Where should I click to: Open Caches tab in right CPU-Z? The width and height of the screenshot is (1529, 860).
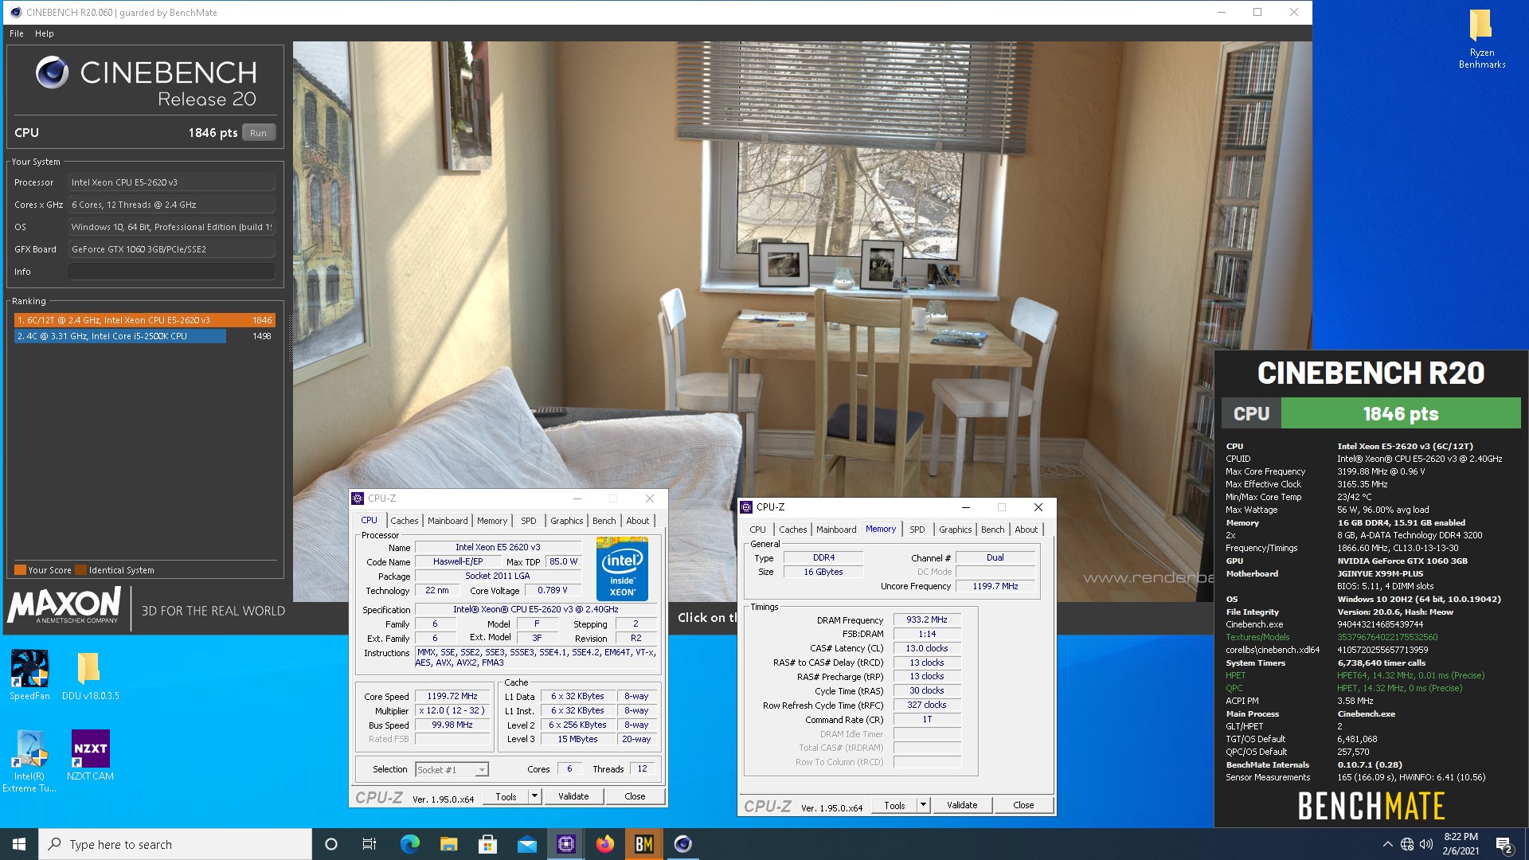(x=792, y=530)
